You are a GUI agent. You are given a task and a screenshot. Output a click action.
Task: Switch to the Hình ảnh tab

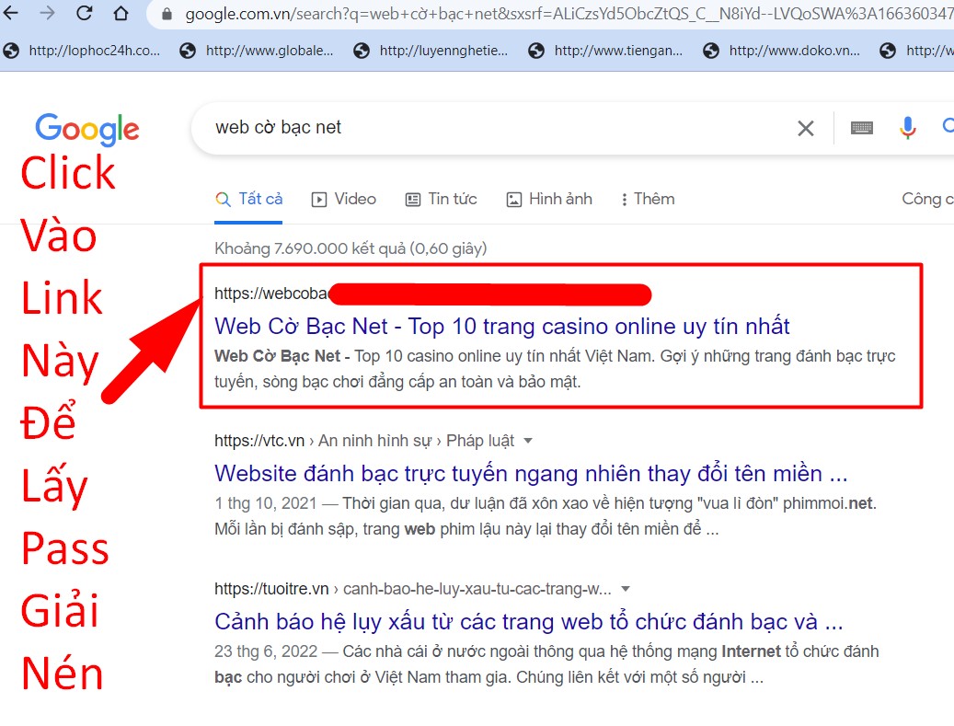[549, 199]
